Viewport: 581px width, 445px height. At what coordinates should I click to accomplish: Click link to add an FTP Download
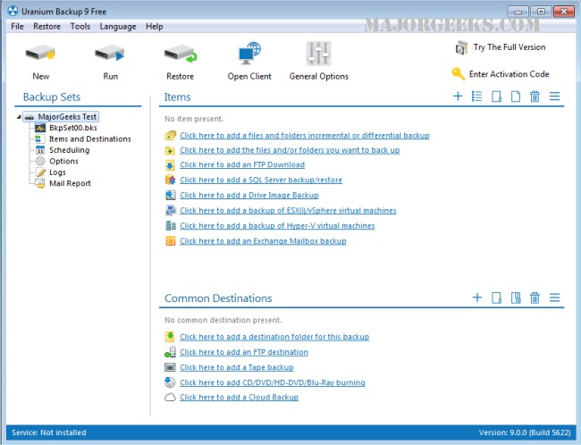[242, 164]
